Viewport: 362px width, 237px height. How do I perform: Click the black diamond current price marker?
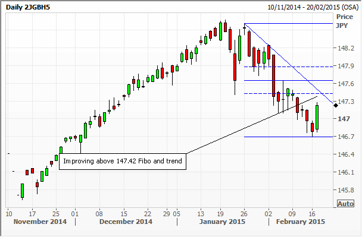[x=336, y=105]
